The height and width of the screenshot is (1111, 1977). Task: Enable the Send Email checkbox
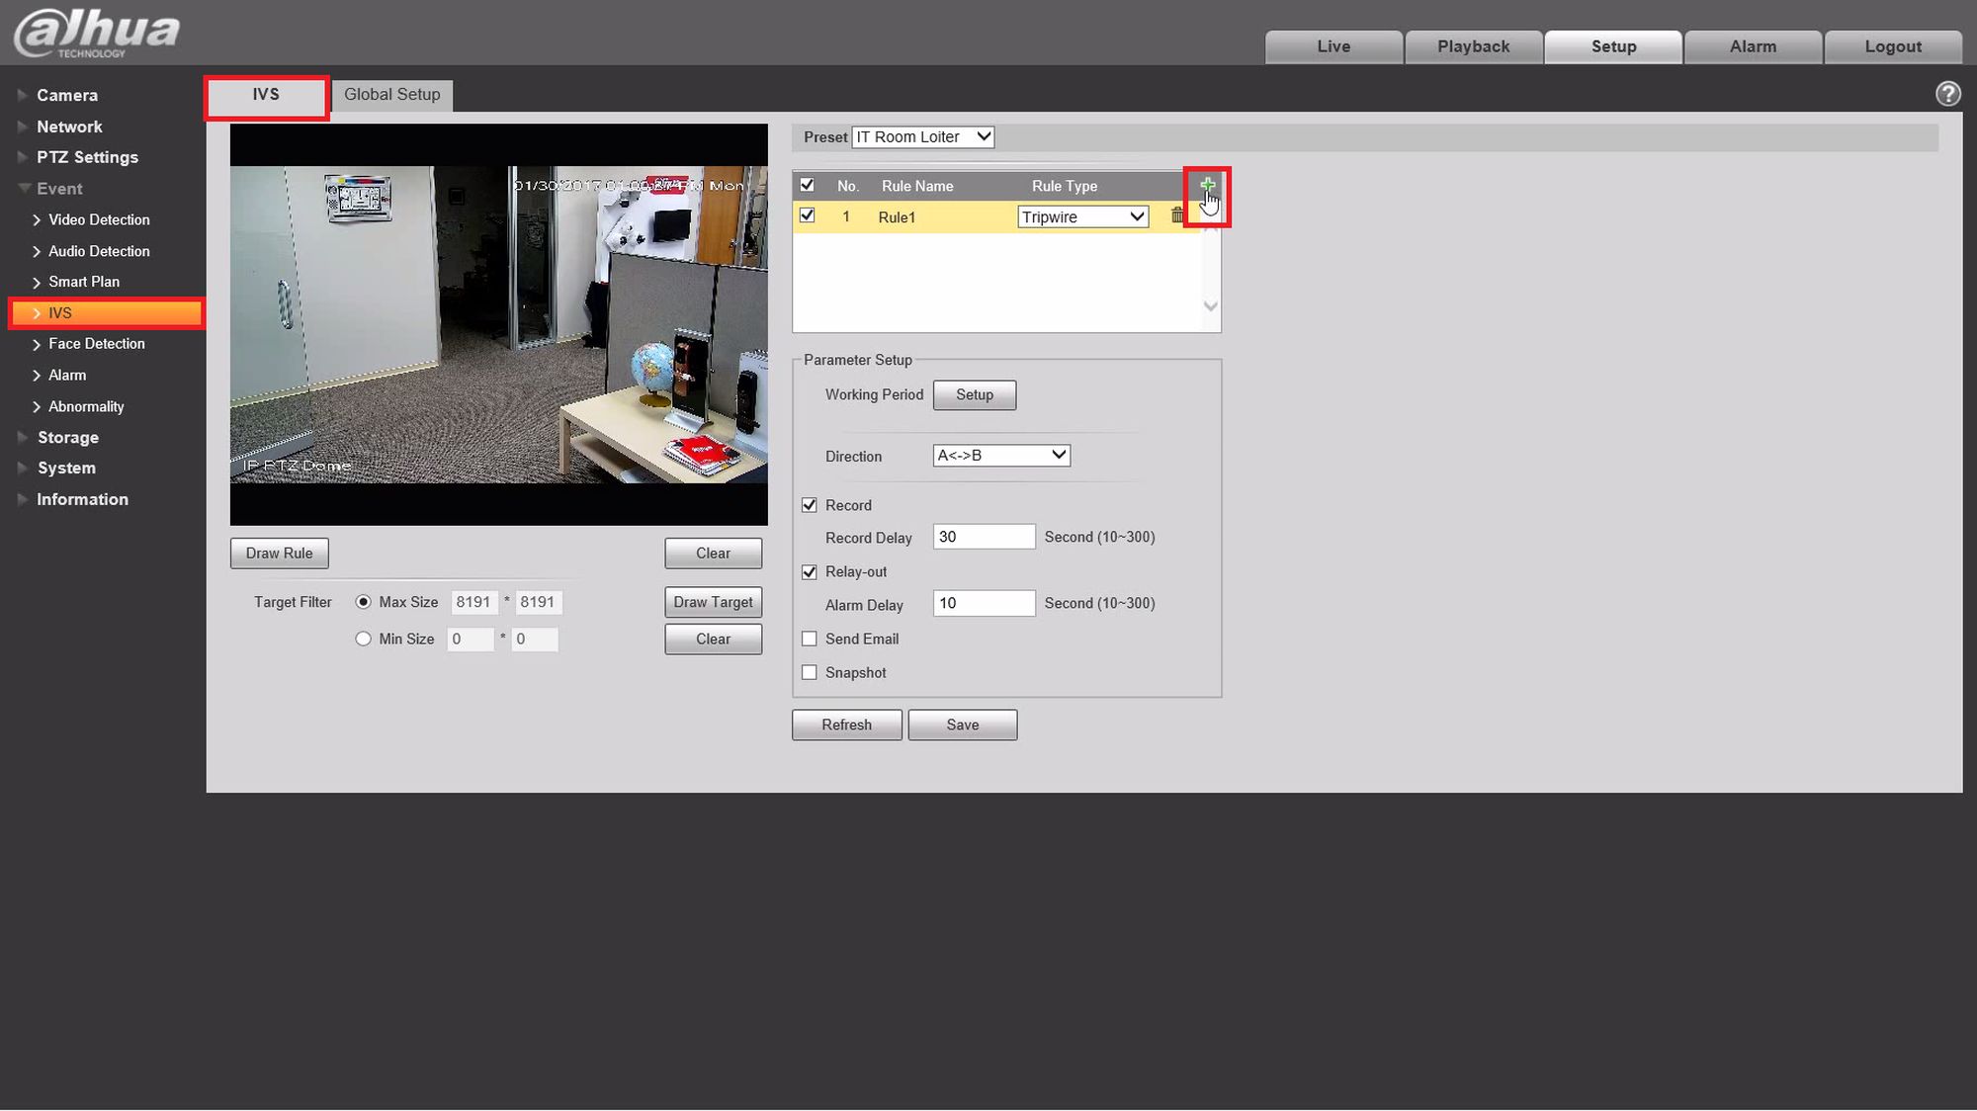click(810, 639)
